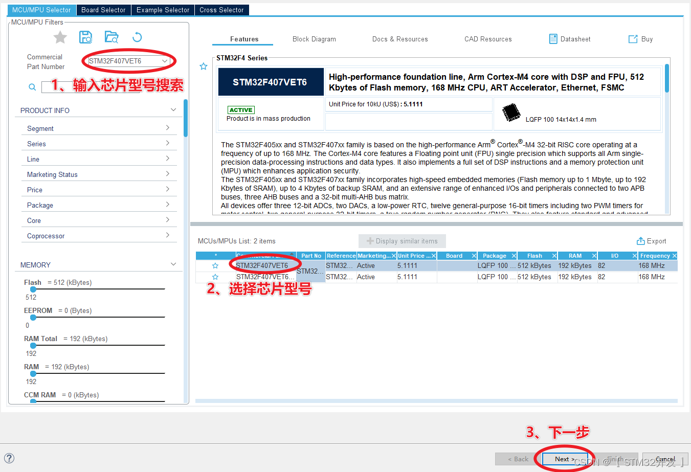691x472 pixels.
Task: Click the Export button
Action: point(651,241)
